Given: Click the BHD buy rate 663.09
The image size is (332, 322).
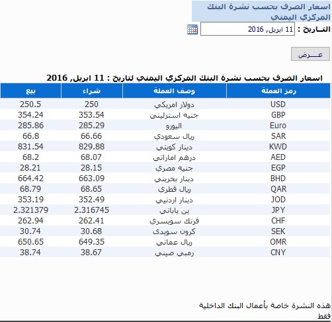Looking at the screenshot, I should coord(91,179).
